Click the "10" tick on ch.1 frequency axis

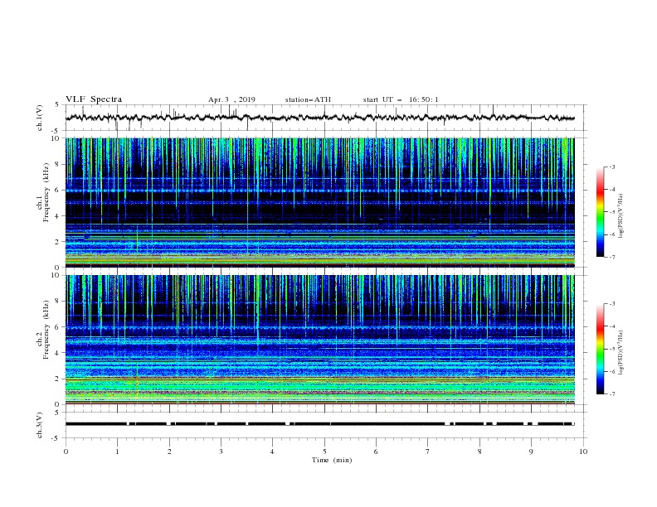(x=56, y=138)
